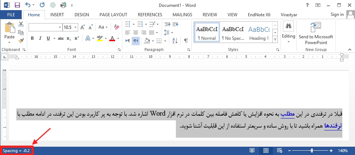The image size is (355, 155).
Task: Click the Cut scissors icon
Action: coord(21,24)
